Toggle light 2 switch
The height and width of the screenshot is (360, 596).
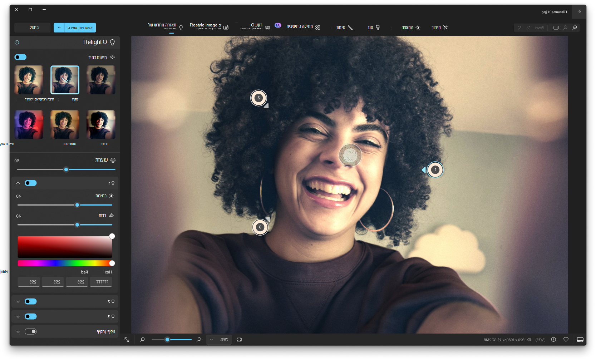(x=31, y=301)
